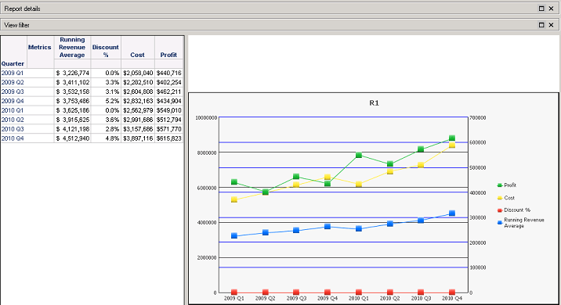Screen dimensions: 561x305
Task: Click the green Profit legend swatch
Action: 500,185
